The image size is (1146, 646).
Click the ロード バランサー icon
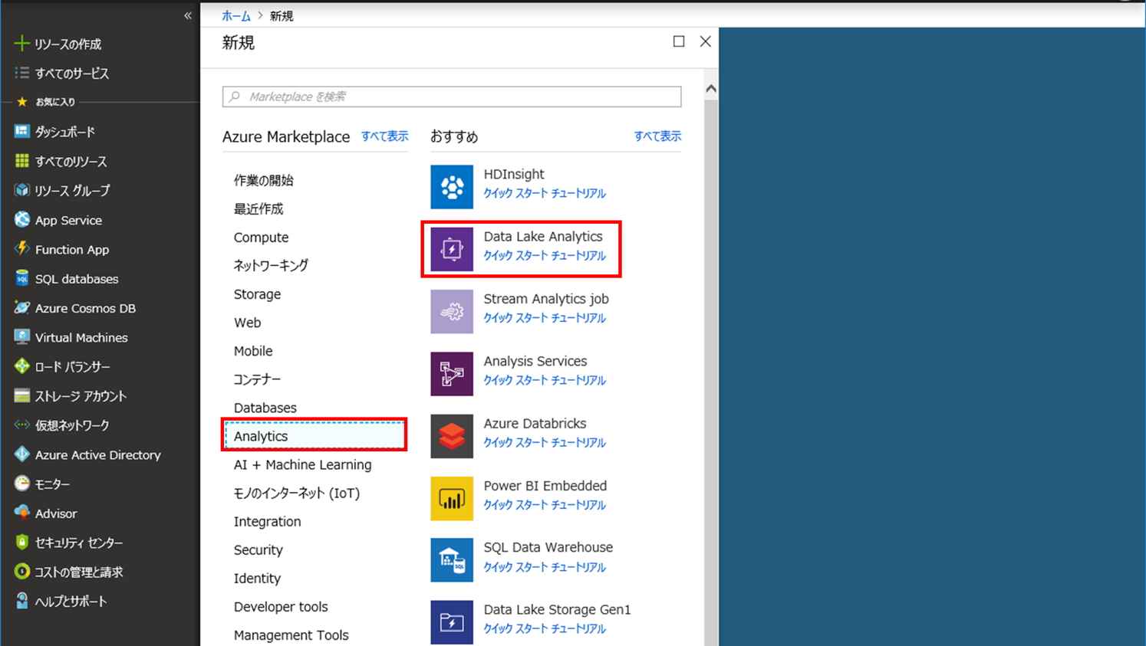click(21, 366)
